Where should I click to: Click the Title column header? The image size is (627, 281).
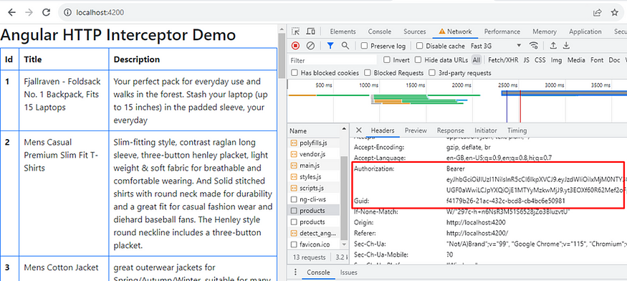click(x=64, y=59)
